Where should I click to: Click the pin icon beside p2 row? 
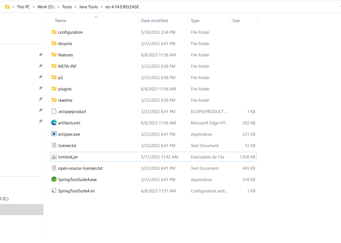40,77
